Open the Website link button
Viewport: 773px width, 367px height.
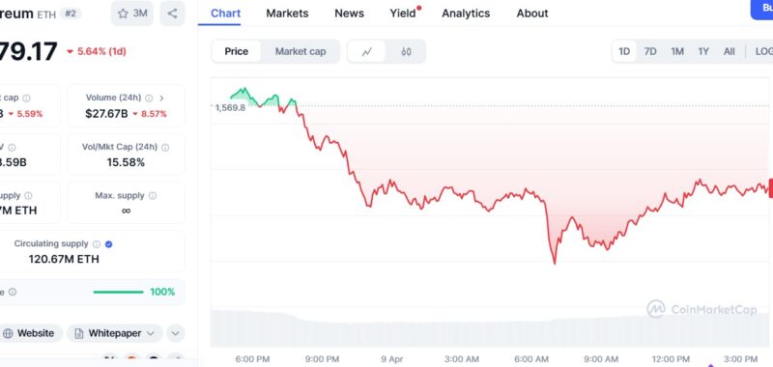tap(29, 333)
